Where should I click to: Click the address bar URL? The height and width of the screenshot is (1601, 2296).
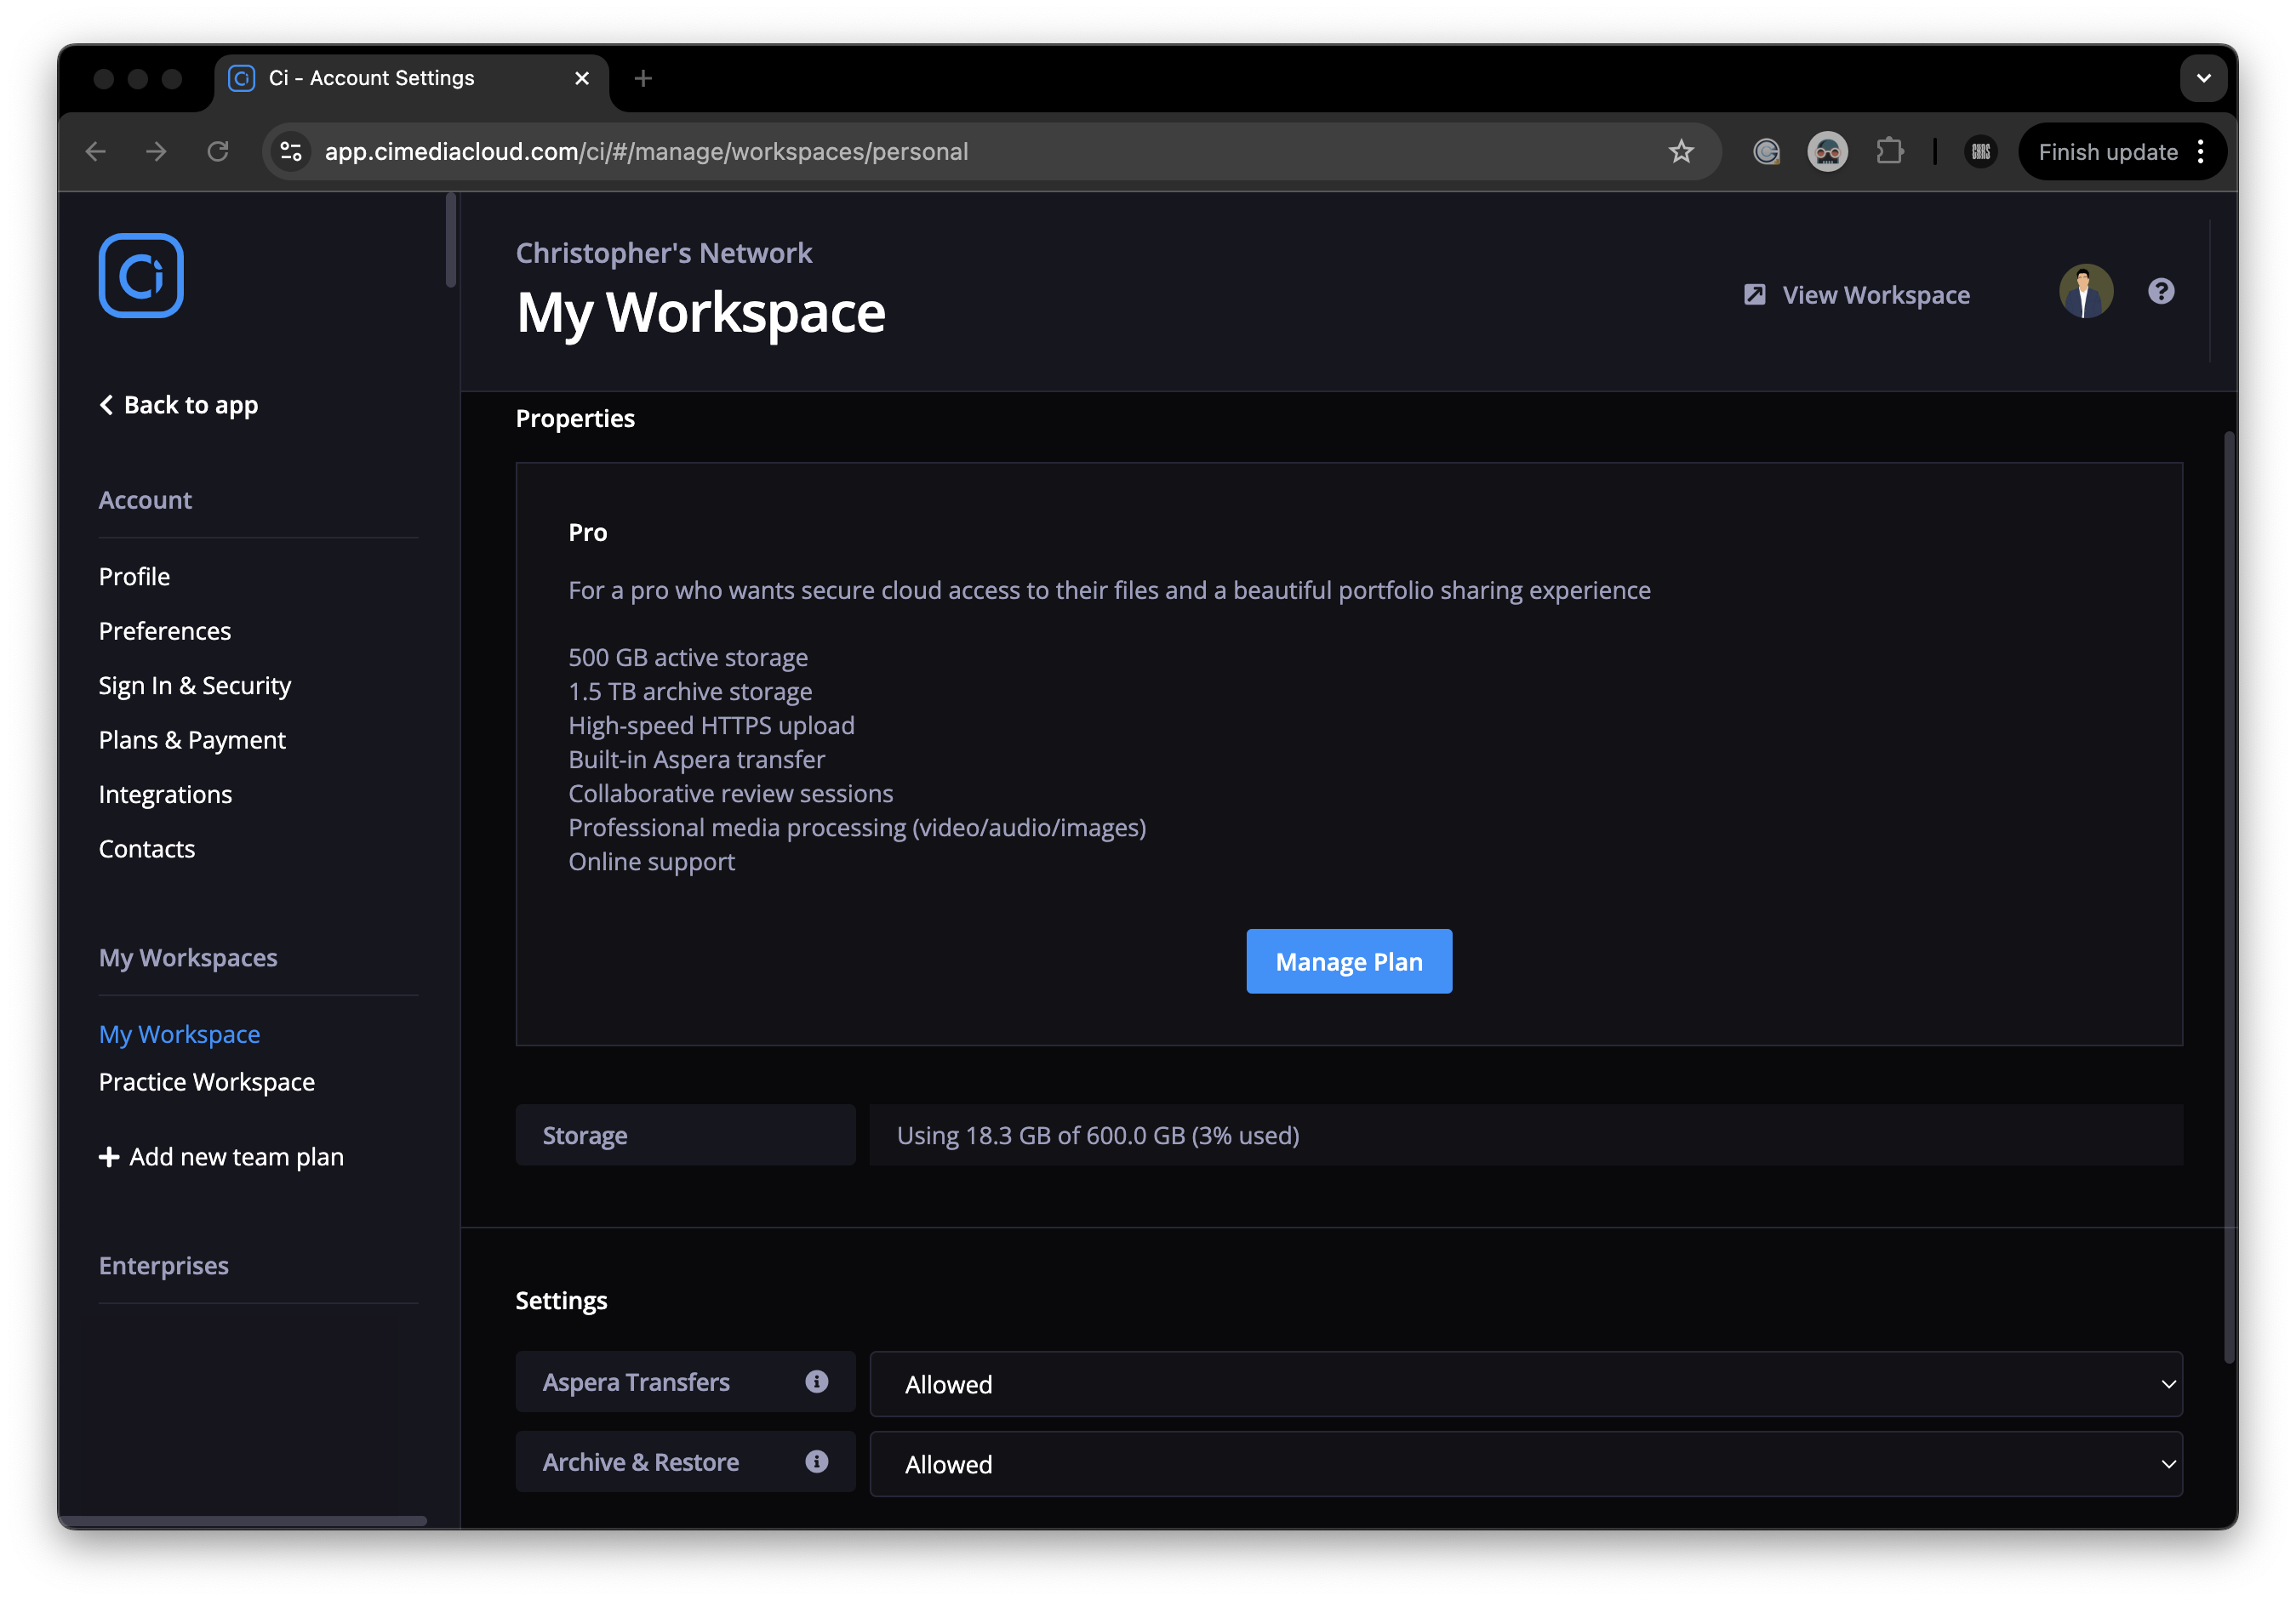click(646, 151)
